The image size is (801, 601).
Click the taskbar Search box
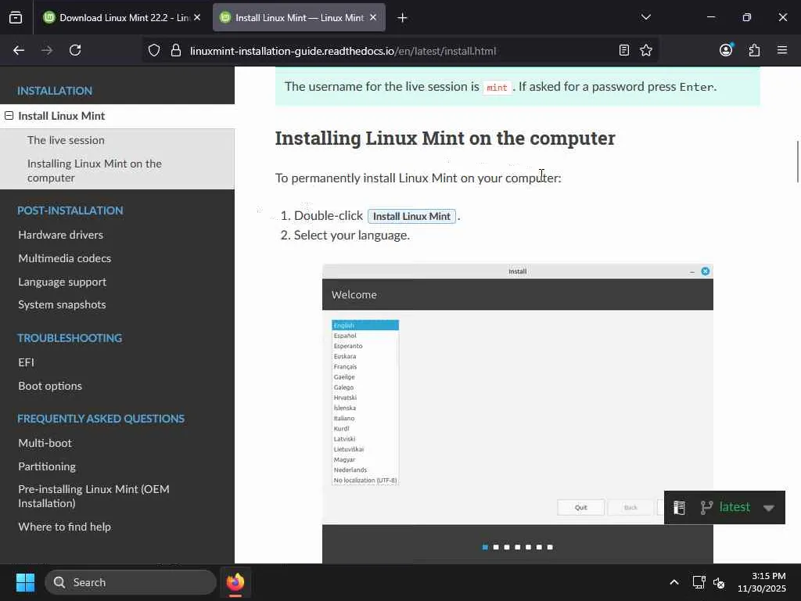pos(131,582)
